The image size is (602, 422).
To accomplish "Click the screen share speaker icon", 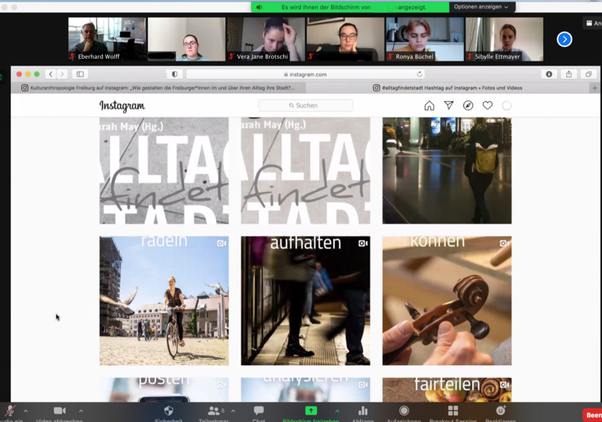I will pyautogui.click(x=260, y=8).
